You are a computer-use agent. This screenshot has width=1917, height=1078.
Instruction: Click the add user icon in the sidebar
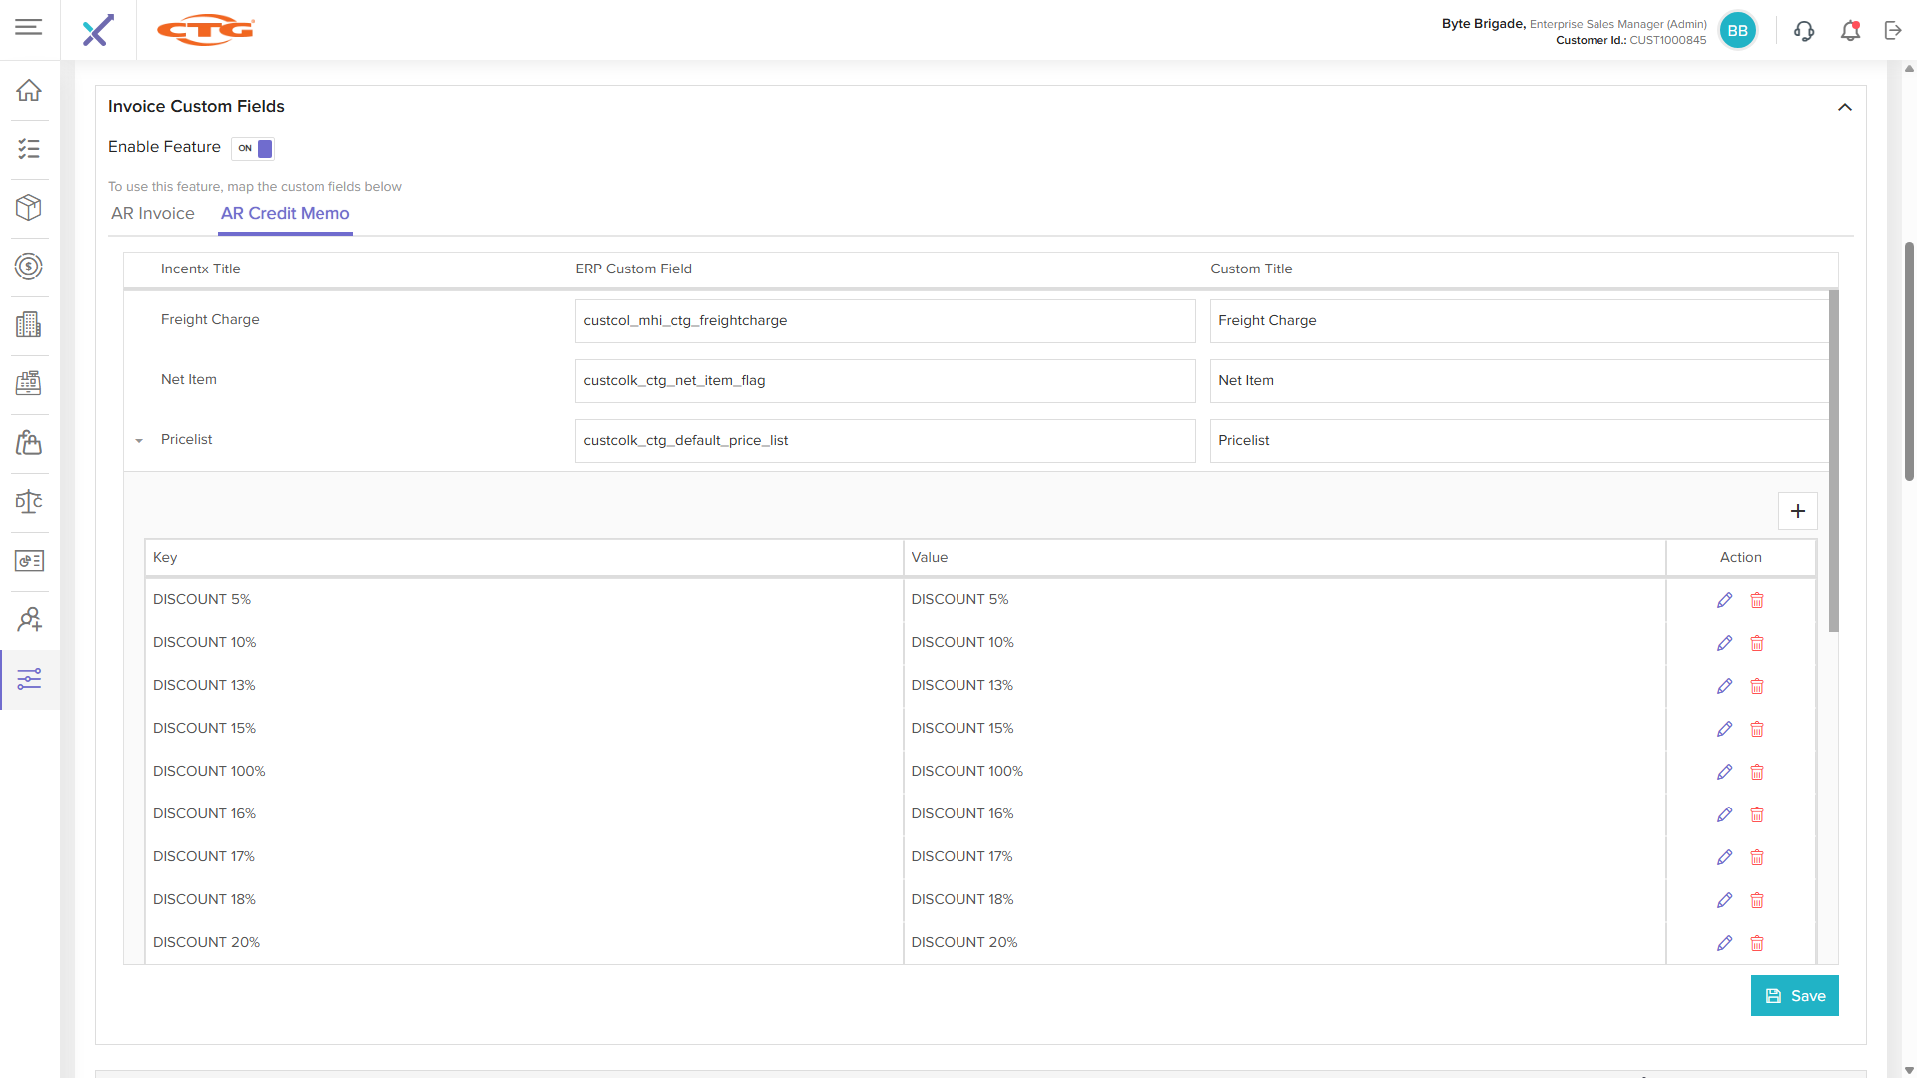pos(29,620)
